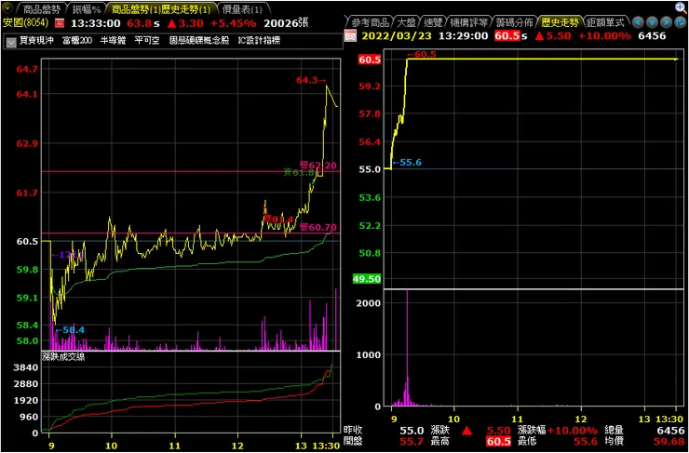Click the 最高 60.5 highlighted value
The height and width of the screenshot is (453, 689).
click(498, 442)
